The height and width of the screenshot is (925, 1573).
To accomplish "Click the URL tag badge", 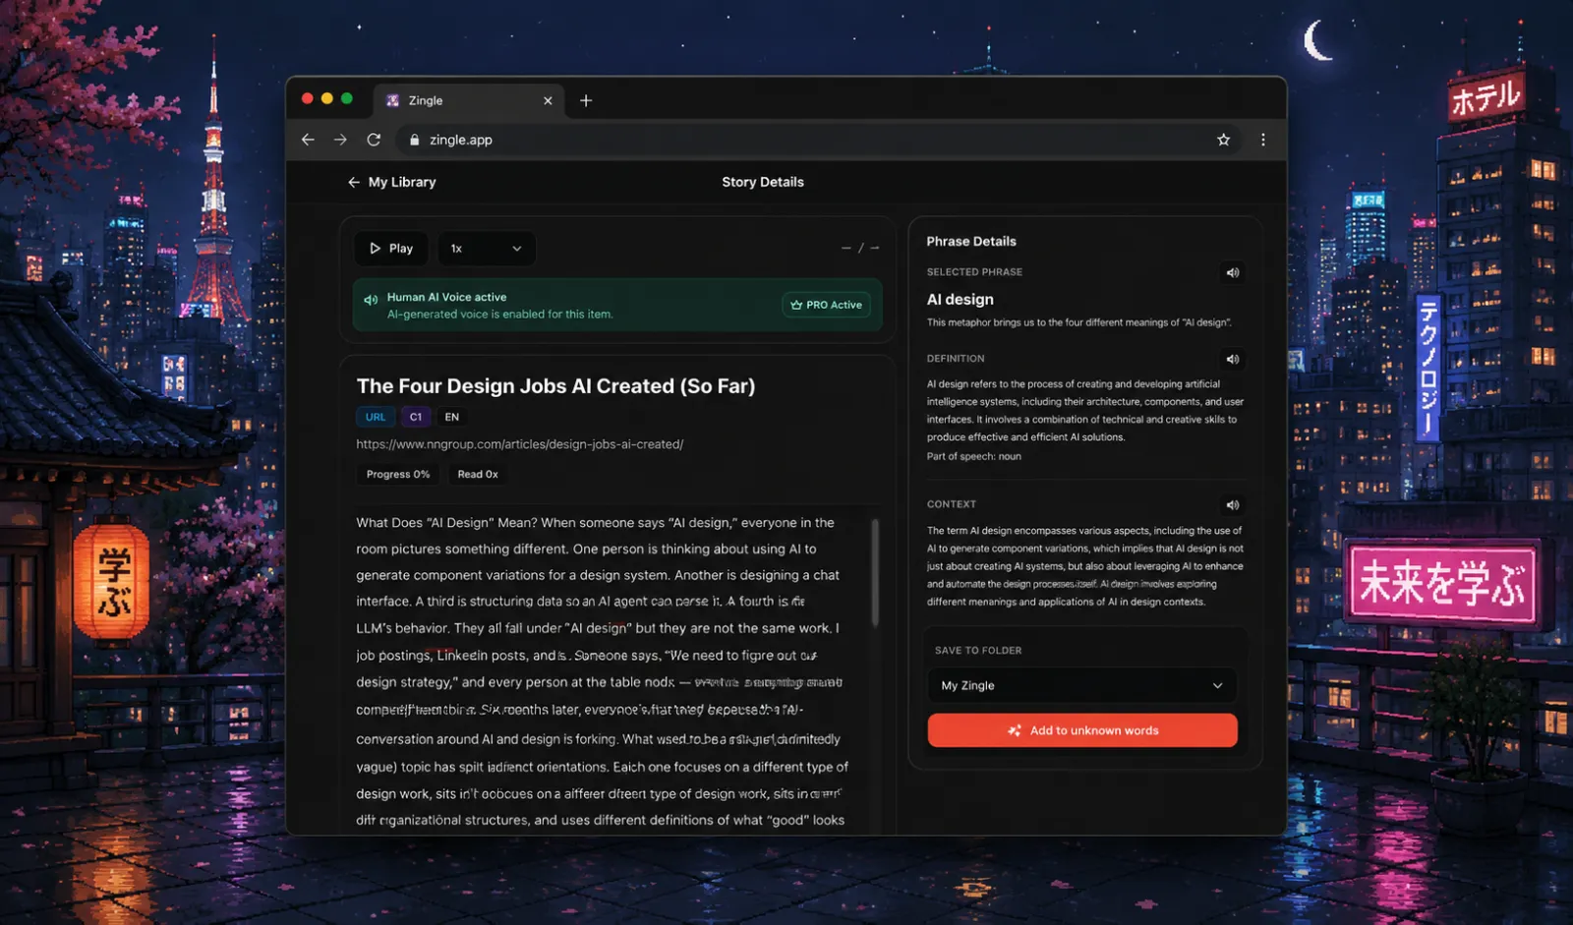I will (x=376, y=417).
